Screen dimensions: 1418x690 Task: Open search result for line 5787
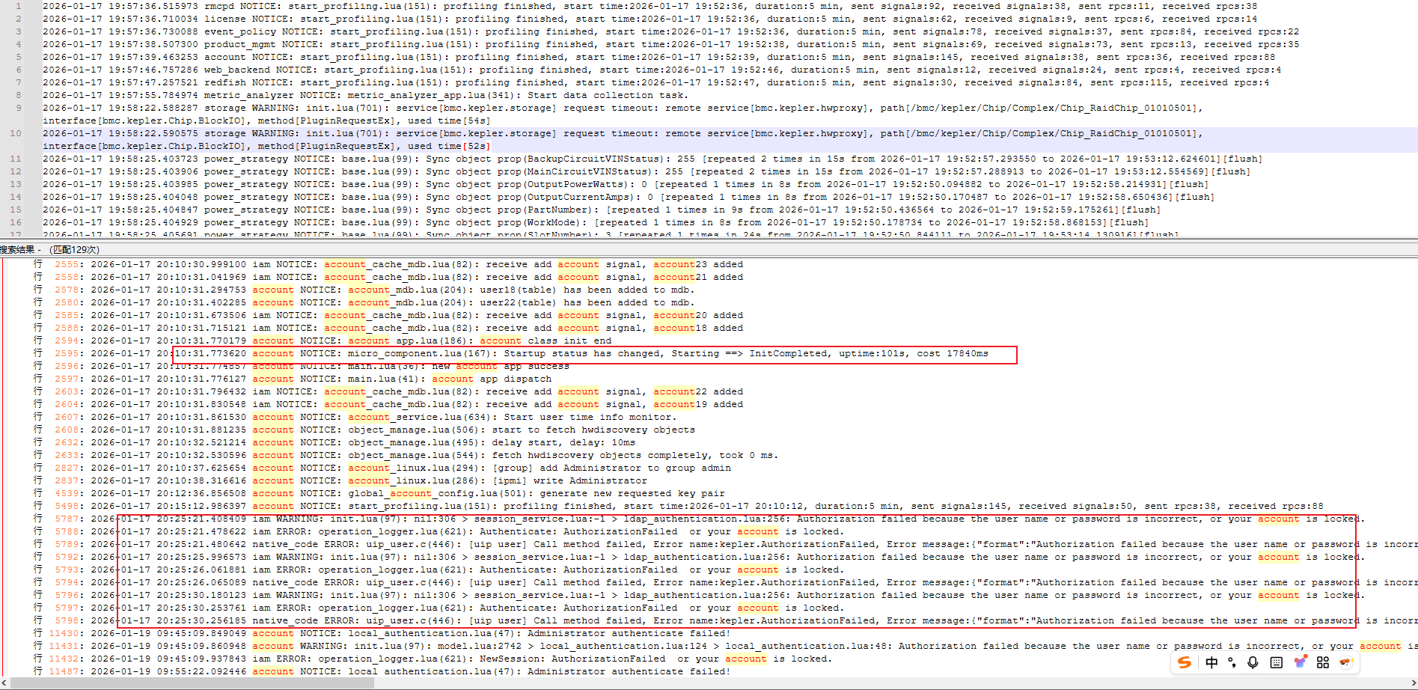(524, 519)
